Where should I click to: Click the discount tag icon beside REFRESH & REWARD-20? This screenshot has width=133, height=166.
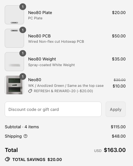click(30, 91)
